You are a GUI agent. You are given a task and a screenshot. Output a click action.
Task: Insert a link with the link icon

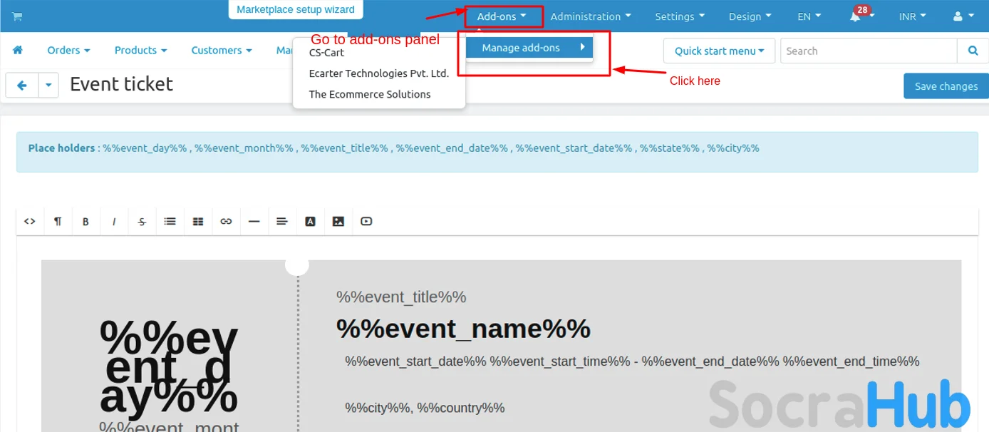point(226,222)
